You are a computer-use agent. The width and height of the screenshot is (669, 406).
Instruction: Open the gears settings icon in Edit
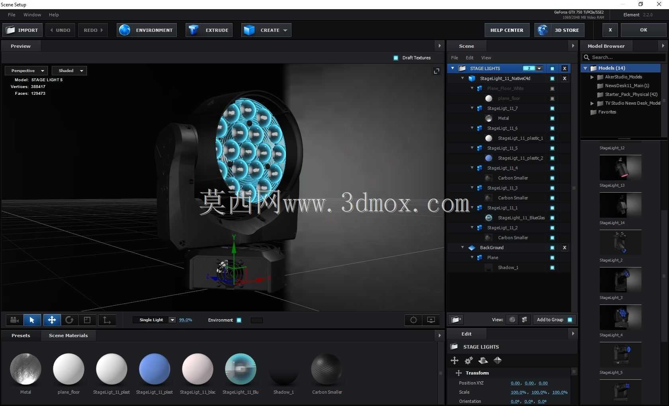click(x=469, y=360)
